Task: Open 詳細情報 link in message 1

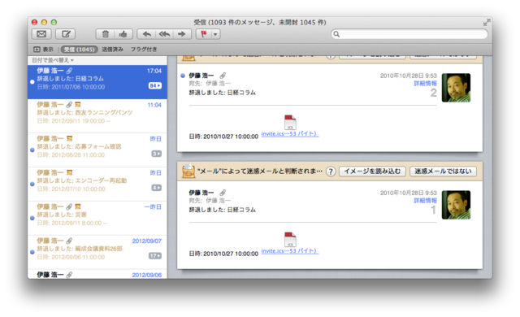Action: click(425, 200)
